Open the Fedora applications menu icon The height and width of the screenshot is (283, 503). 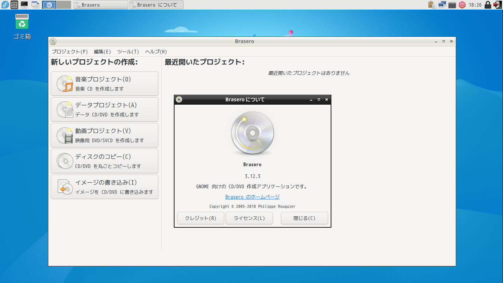(x=5, y=5)
